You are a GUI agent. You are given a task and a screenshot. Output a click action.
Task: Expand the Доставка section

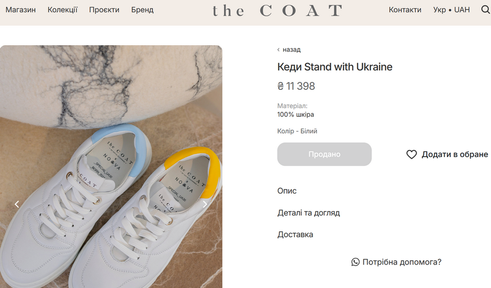coord(295,235)
